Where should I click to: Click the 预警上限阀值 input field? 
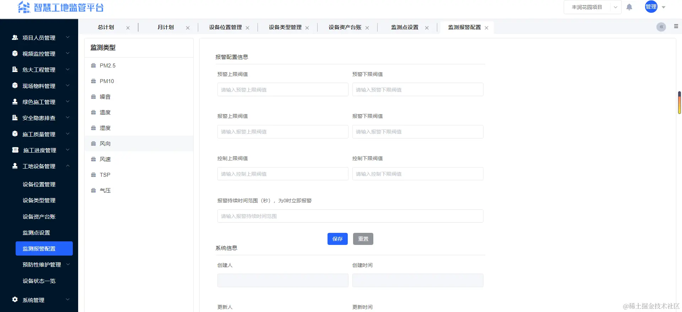point(283,89)
